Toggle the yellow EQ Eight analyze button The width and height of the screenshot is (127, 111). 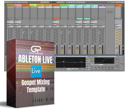89,58
